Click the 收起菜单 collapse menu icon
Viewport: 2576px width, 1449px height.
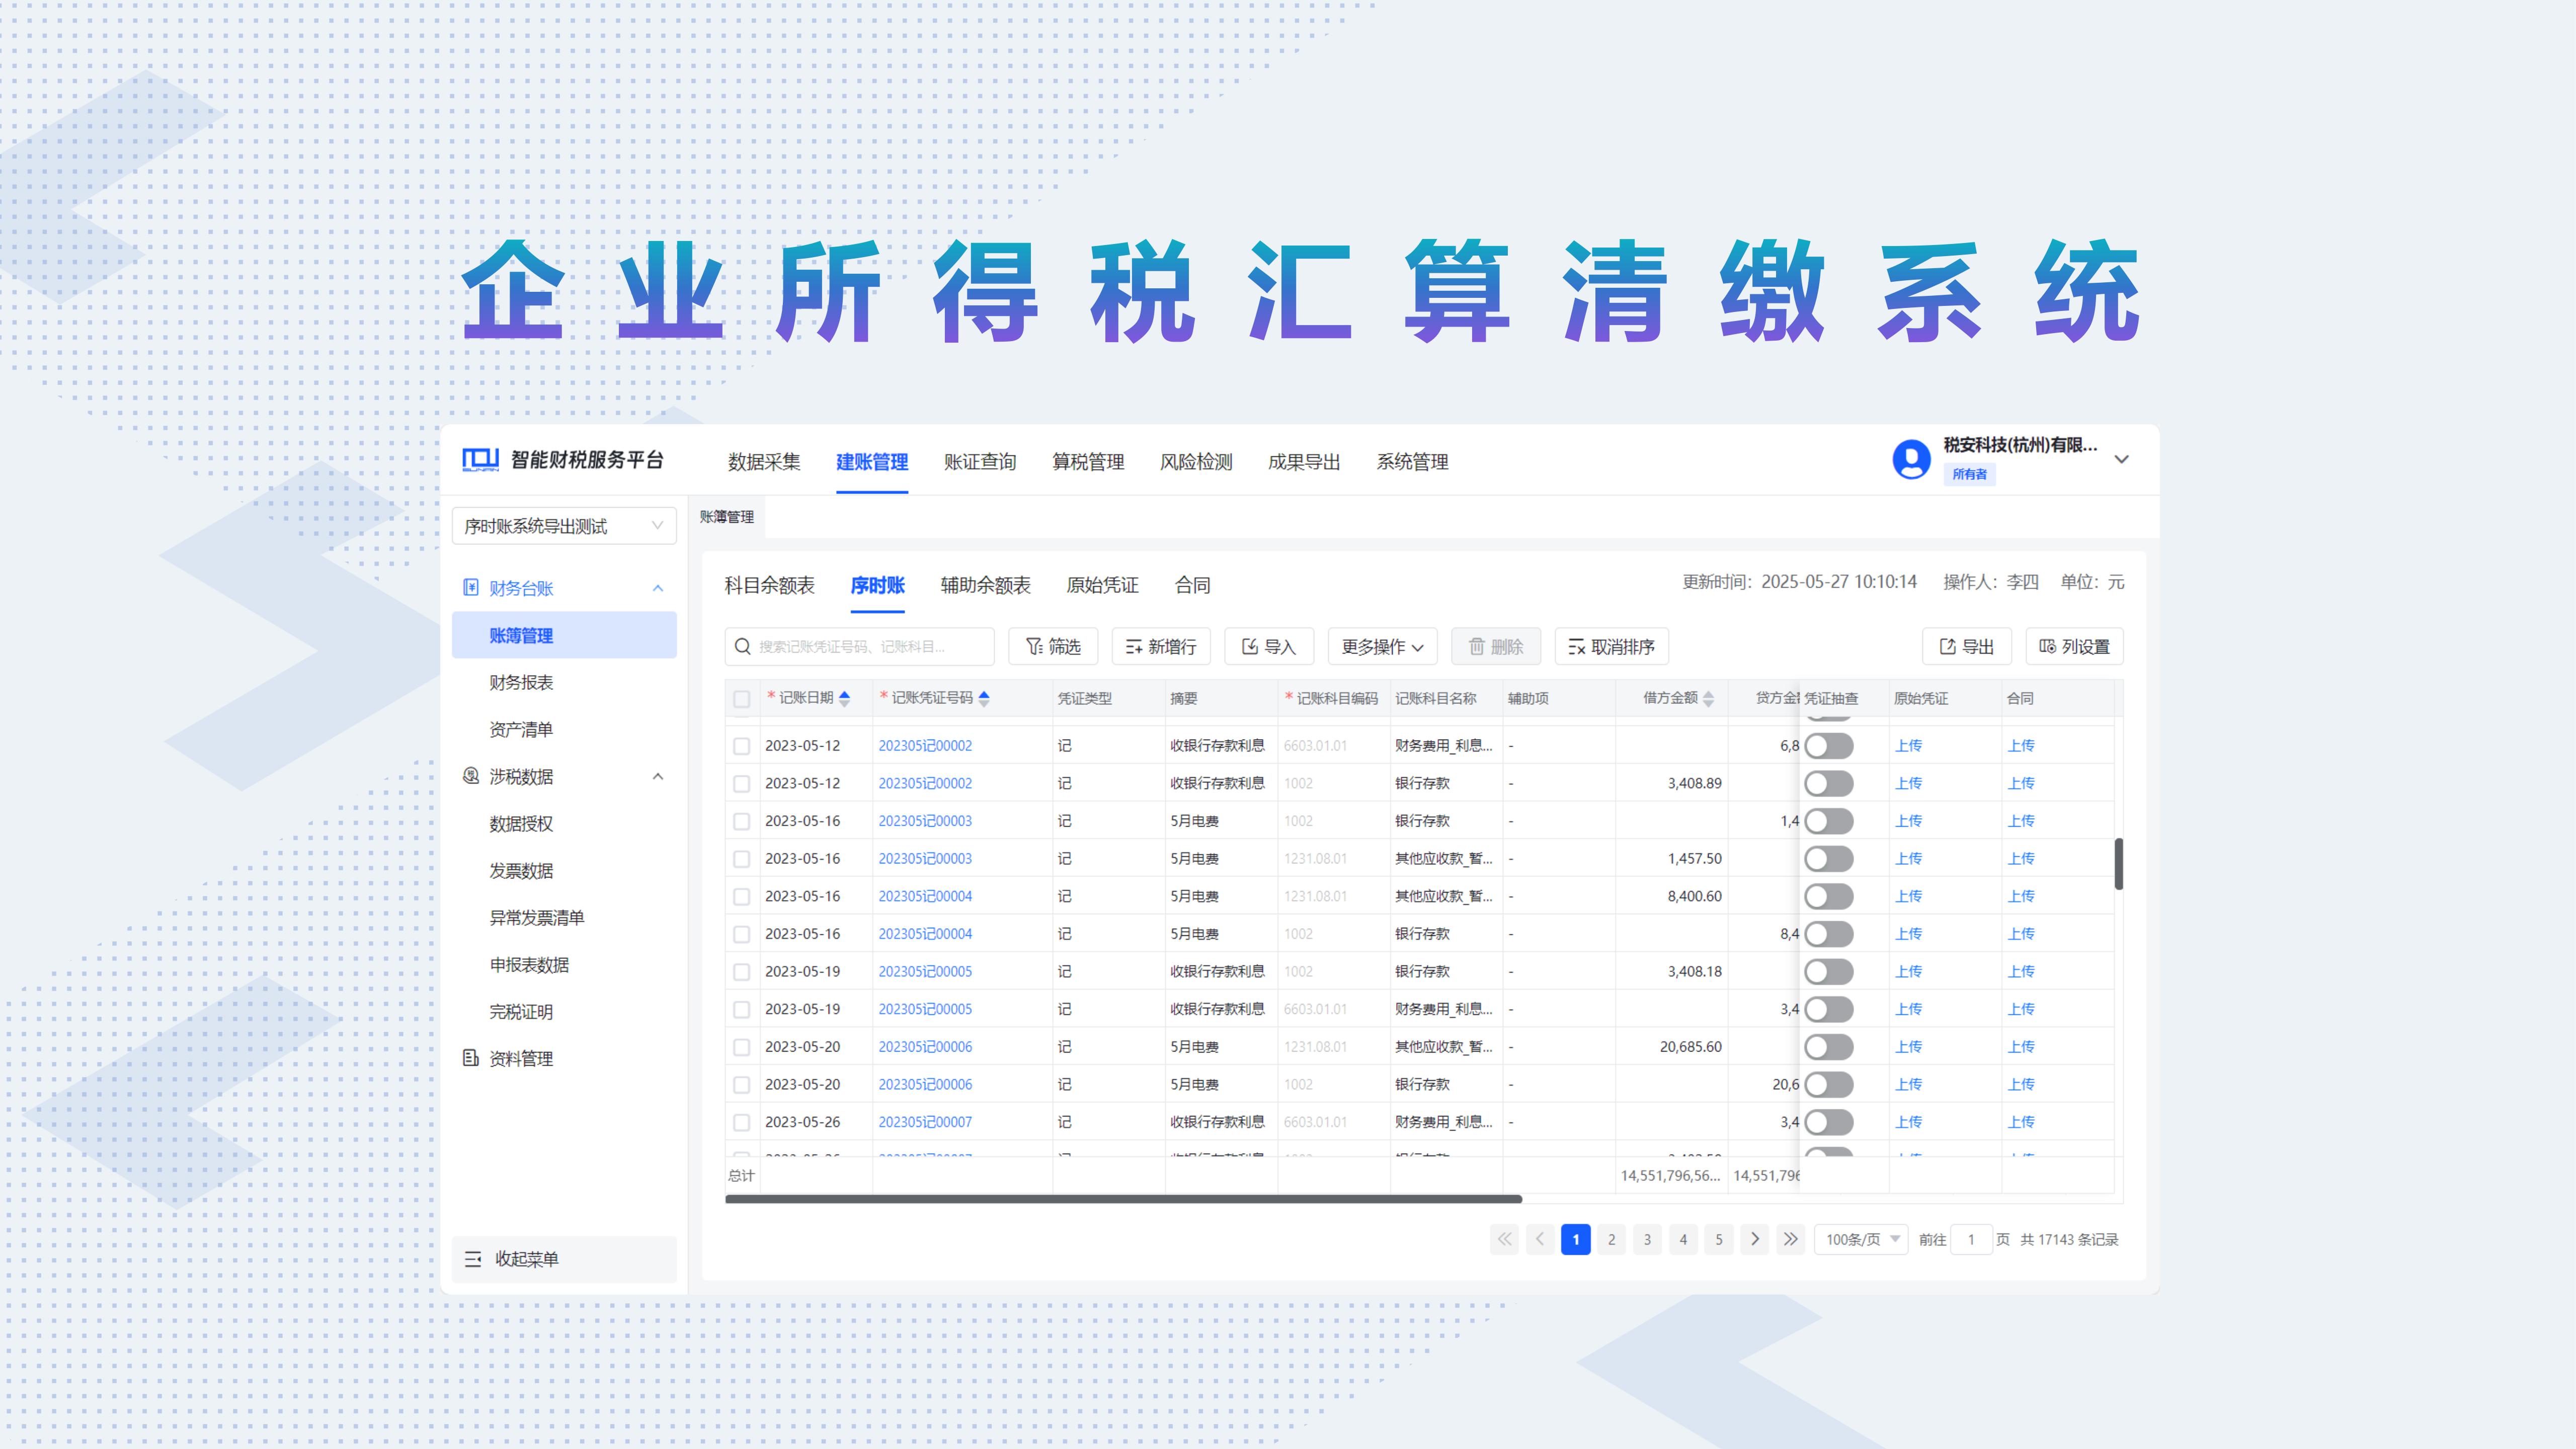pyautogui.click(x=473, y=1259)
